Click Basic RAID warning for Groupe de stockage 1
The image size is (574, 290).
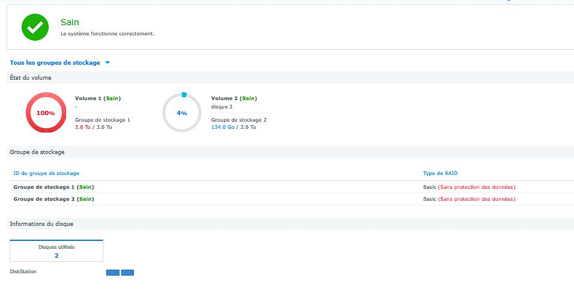coord(469,187)
